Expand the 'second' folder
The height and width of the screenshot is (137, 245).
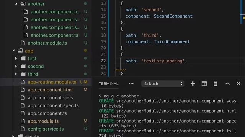point(16,66)
